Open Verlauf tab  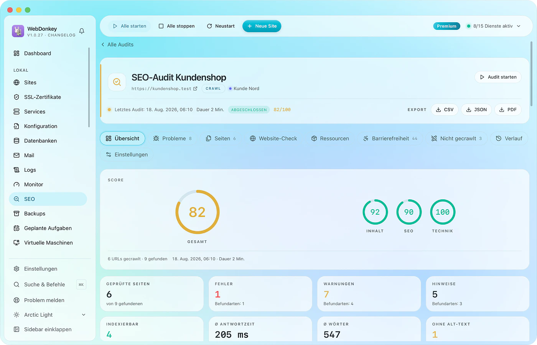[509, 138]
